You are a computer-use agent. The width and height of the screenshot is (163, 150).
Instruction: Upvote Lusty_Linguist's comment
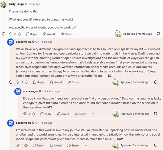(x=11, y=34)
